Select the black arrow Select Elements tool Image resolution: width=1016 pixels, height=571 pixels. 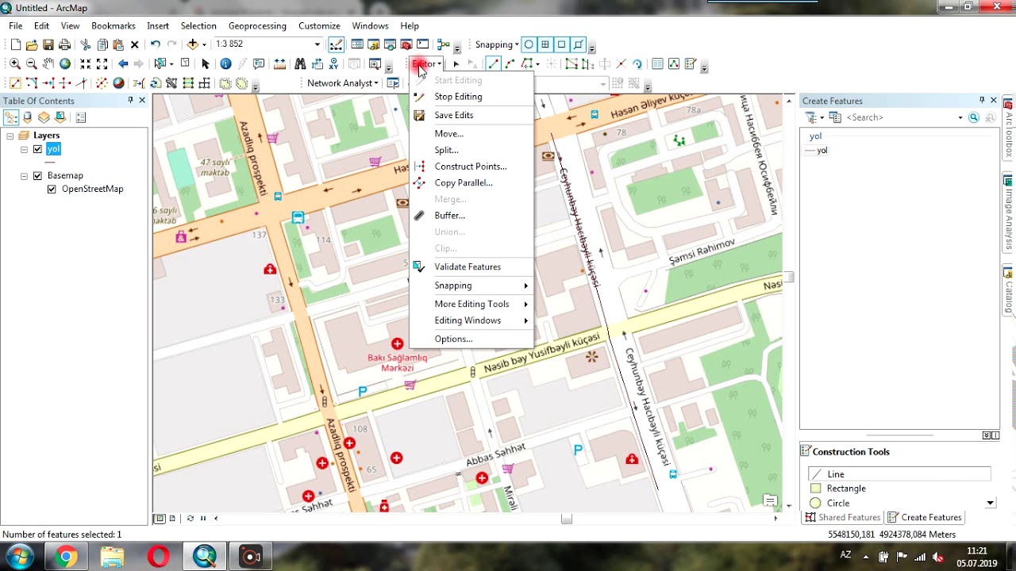tap(206, 63)
